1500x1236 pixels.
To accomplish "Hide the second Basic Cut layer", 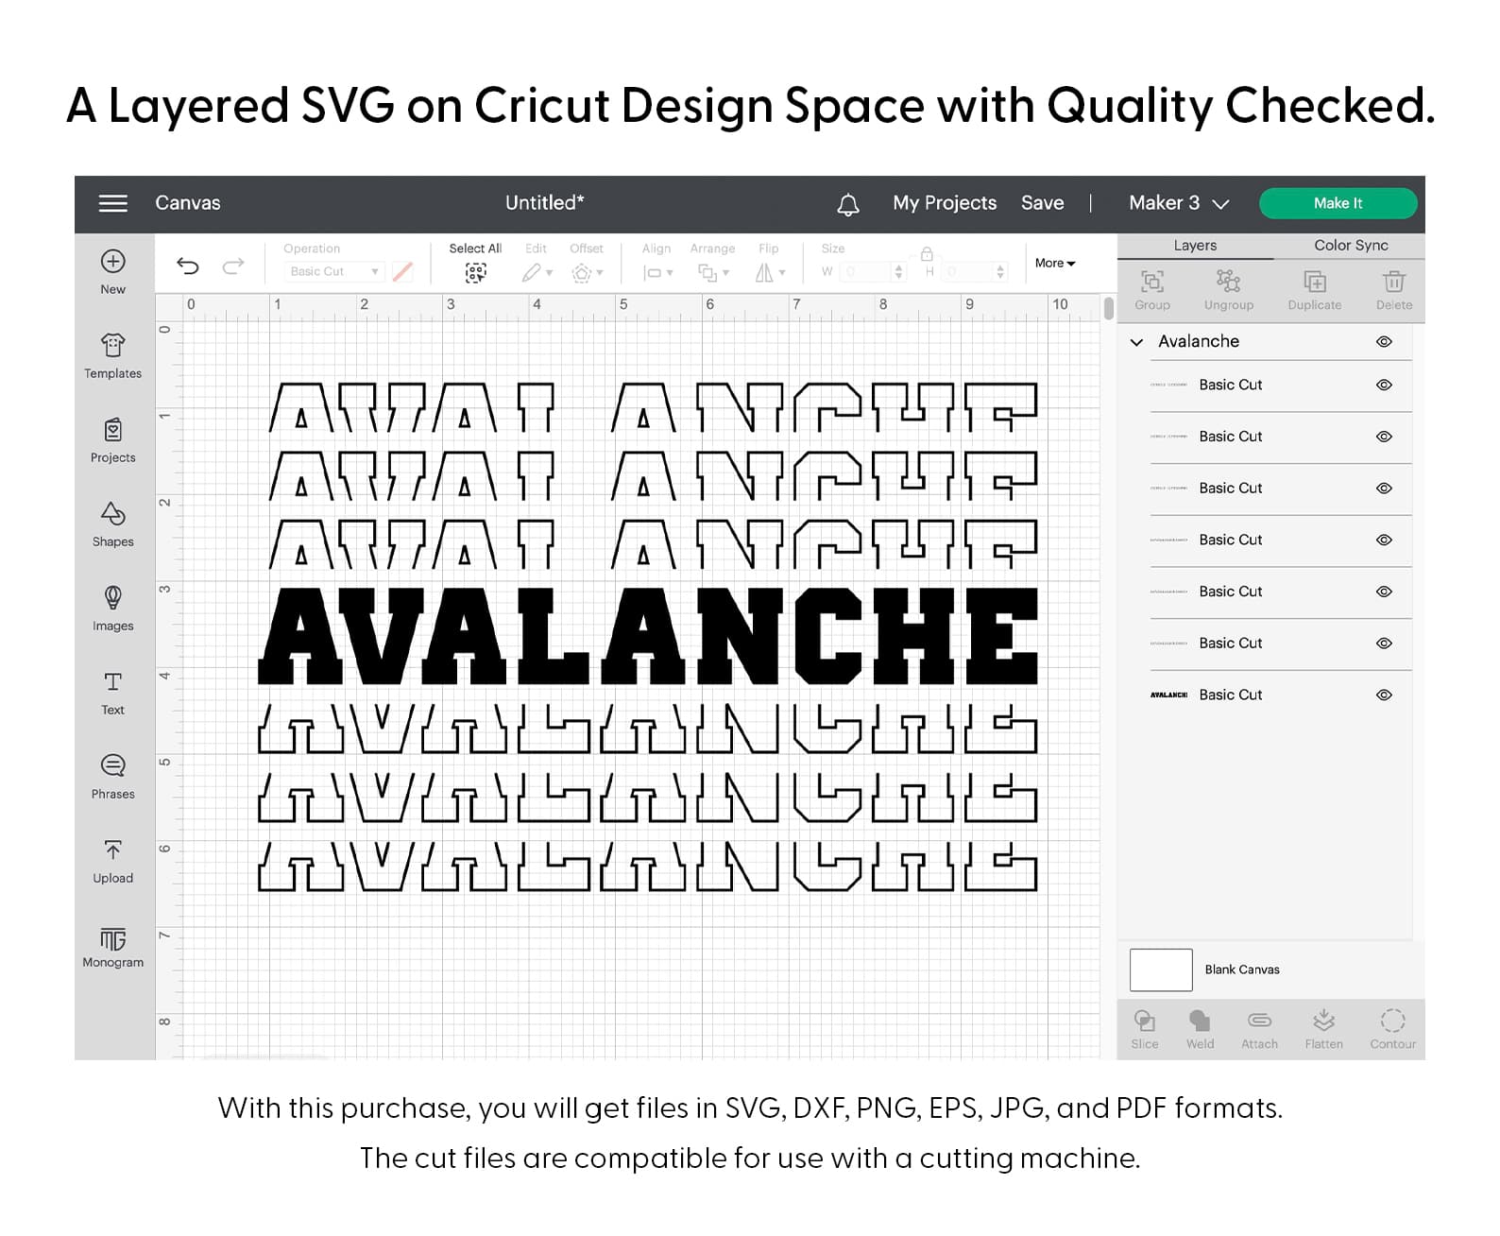I will (1384, 437).
